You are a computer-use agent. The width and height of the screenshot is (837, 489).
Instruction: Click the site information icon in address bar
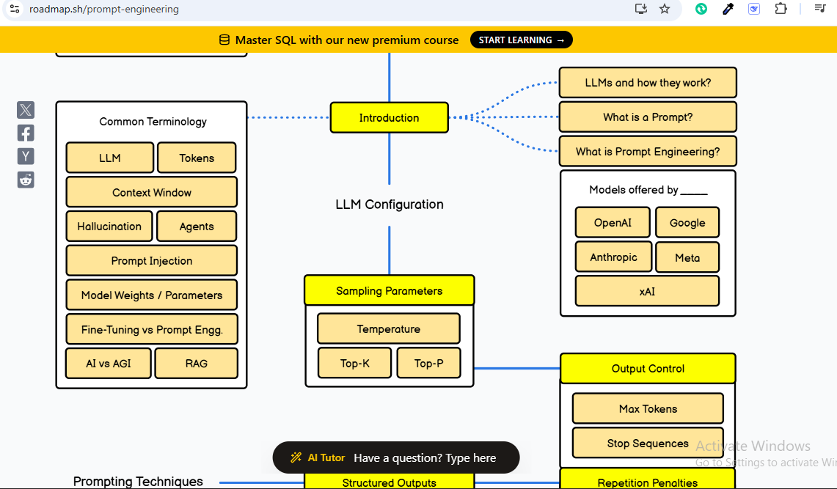tap(15, 9)
